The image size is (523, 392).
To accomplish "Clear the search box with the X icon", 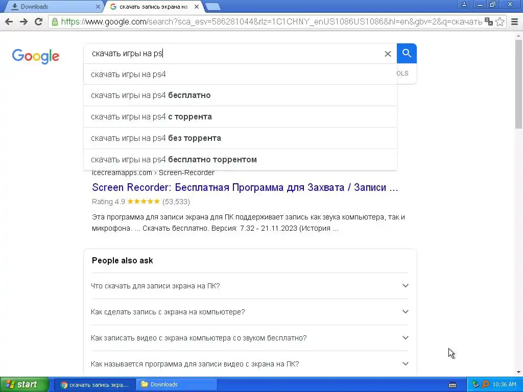I will [x=388, y=54].
